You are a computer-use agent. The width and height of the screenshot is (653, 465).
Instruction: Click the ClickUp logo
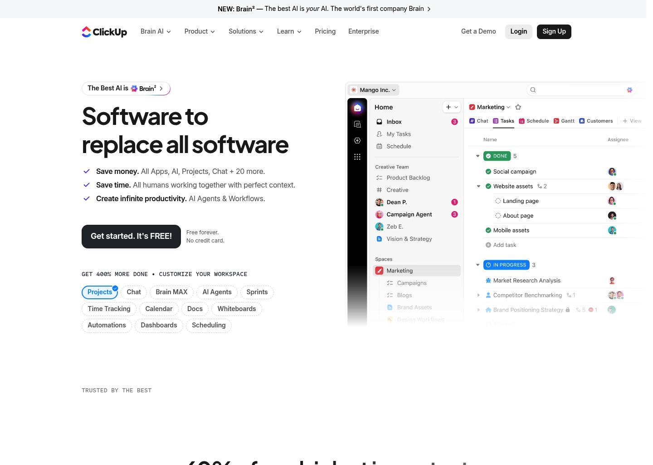[x=104, y=32]
